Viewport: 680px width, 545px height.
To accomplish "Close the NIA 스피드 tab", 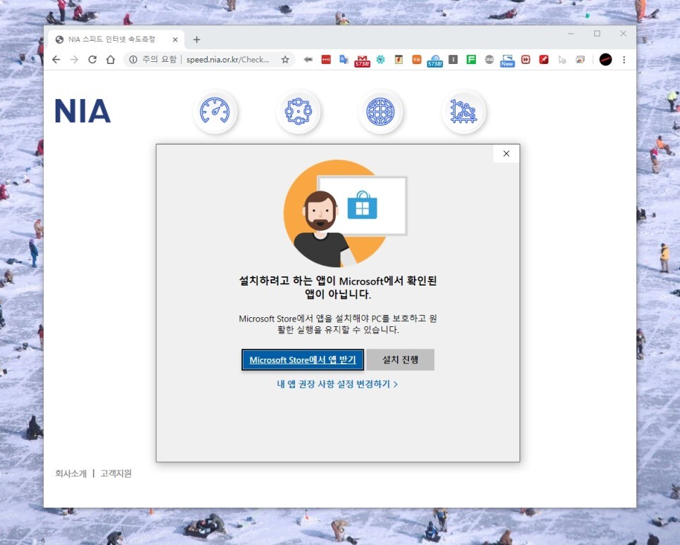I will (x=175, y=39).
